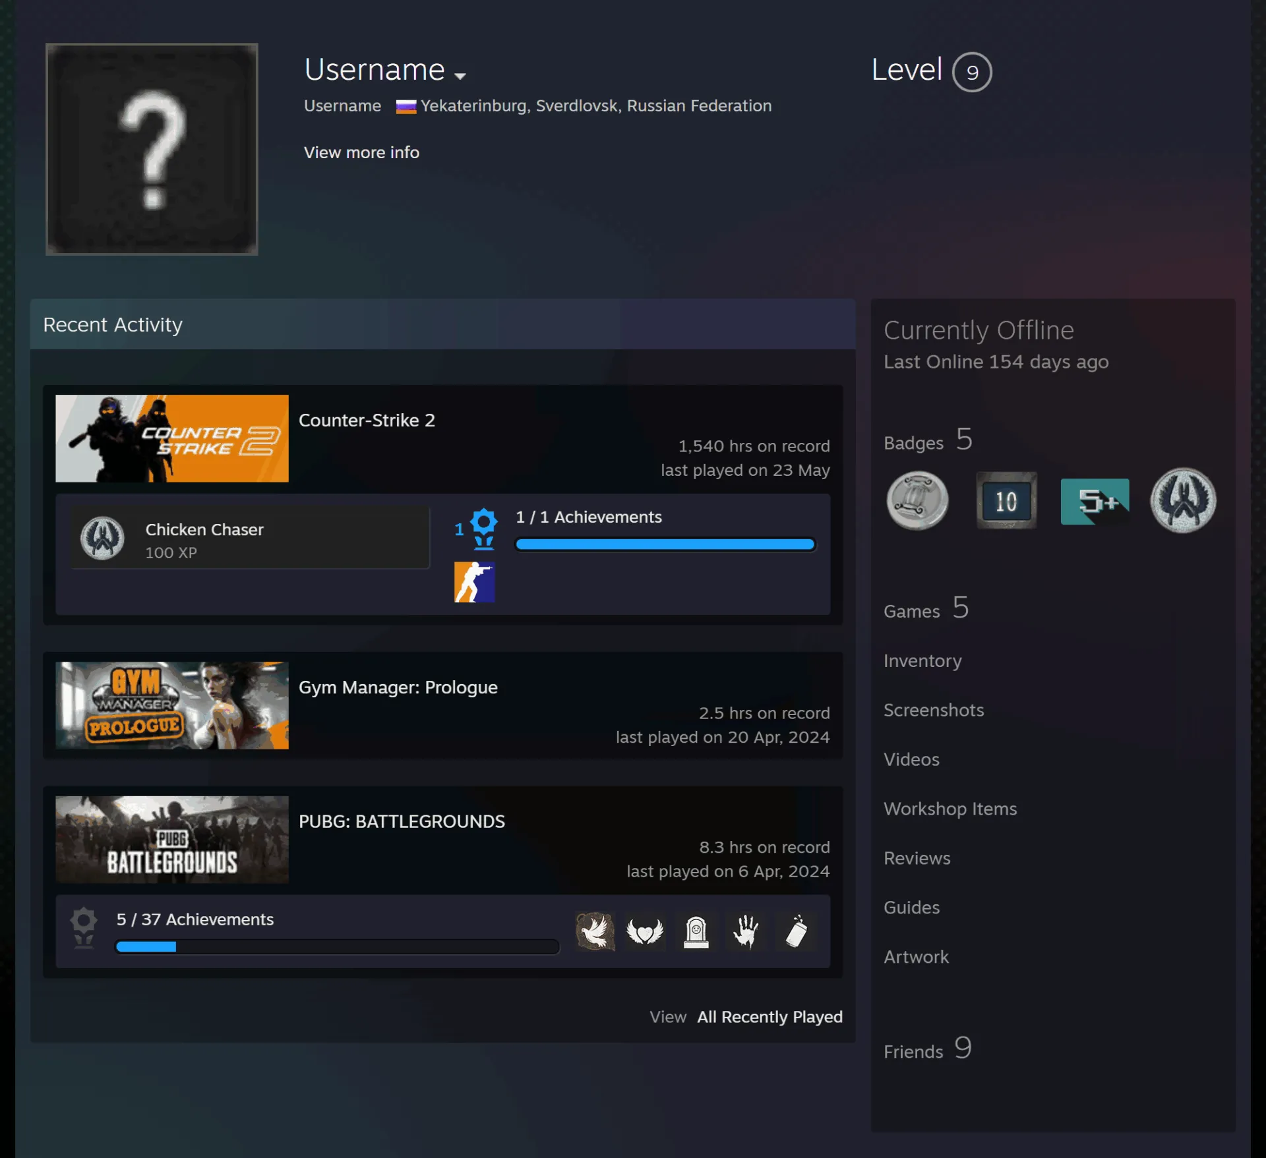Click the profile avatar image
Screen dimensions: 1266x1158
[152, 149]
